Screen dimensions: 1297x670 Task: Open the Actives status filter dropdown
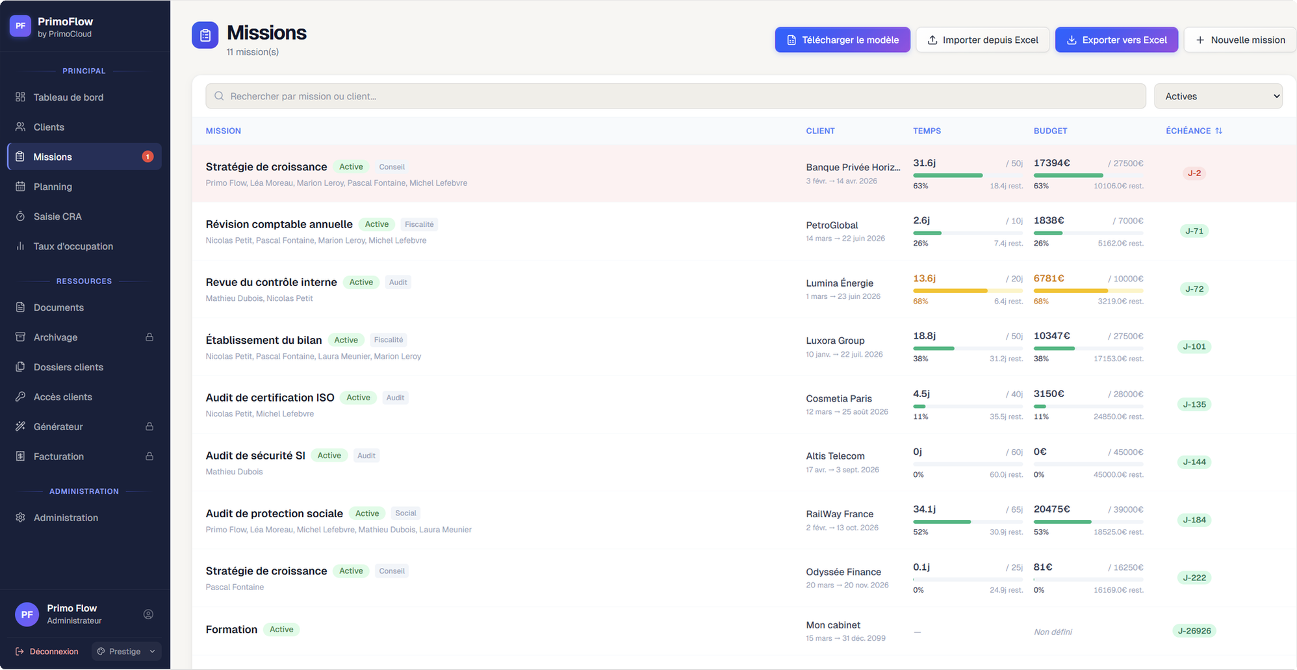[1218, 96]
